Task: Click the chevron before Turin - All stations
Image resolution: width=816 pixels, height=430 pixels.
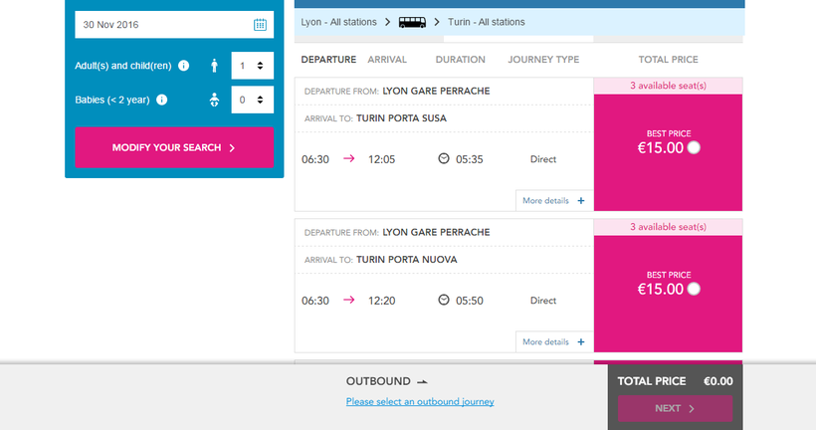Action: (x=437, y=22)
